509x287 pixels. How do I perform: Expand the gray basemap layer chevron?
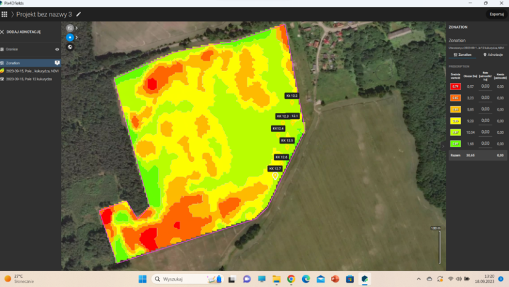(77, 28)
